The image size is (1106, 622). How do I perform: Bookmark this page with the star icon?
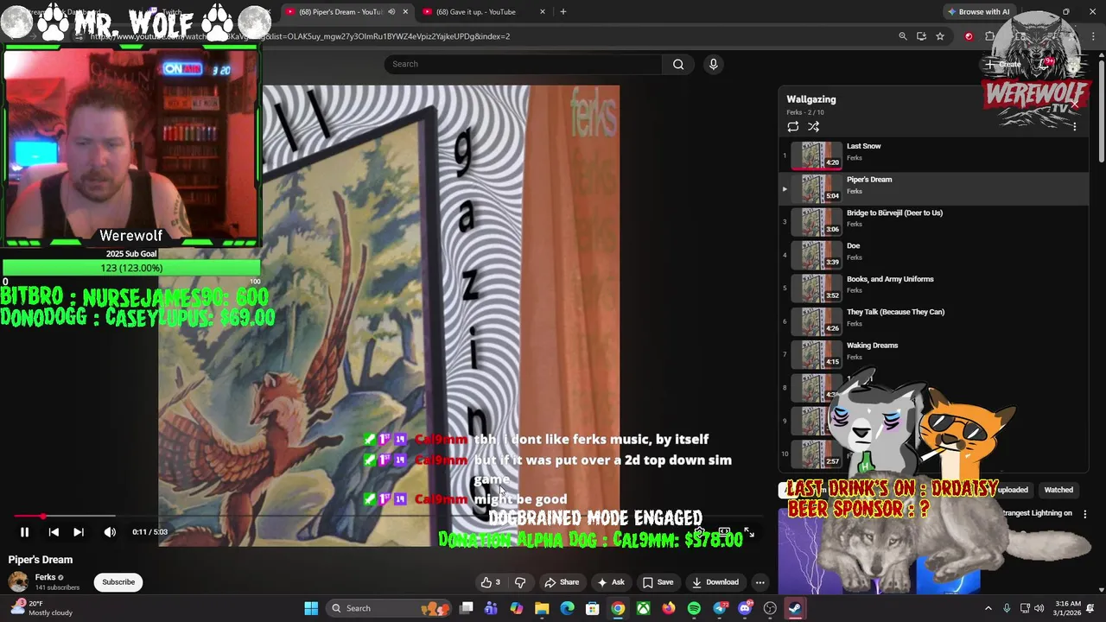[940, 36]
